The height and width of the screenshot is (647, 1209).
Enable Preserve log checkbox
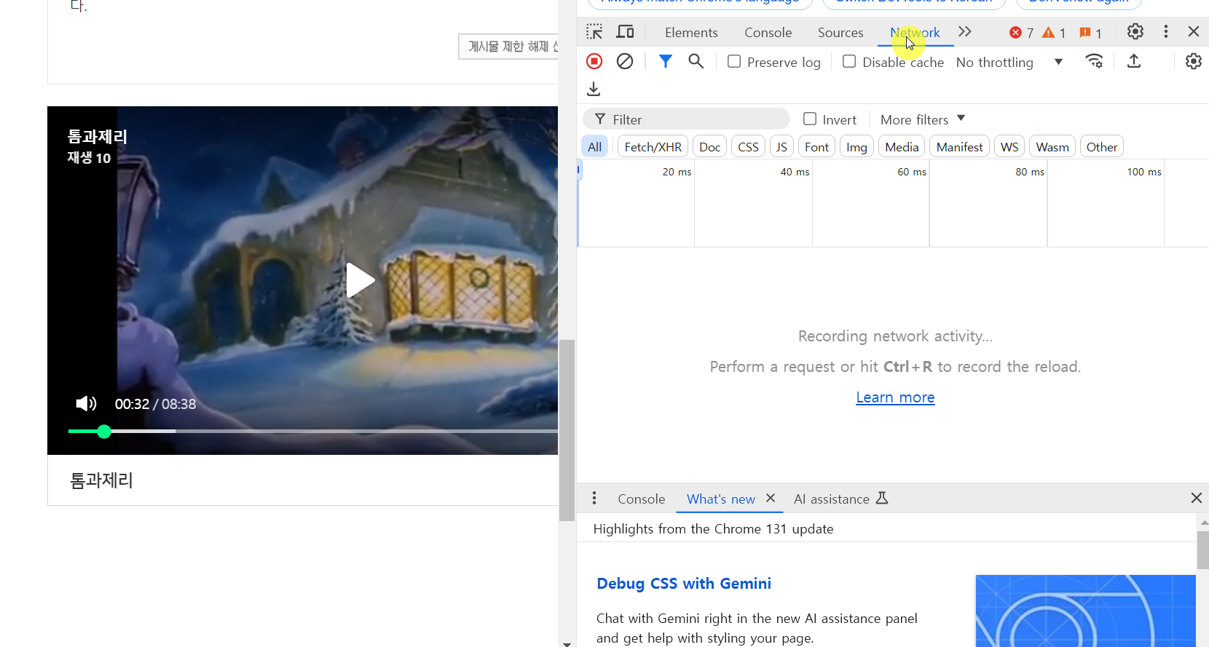tap(734, 62)
